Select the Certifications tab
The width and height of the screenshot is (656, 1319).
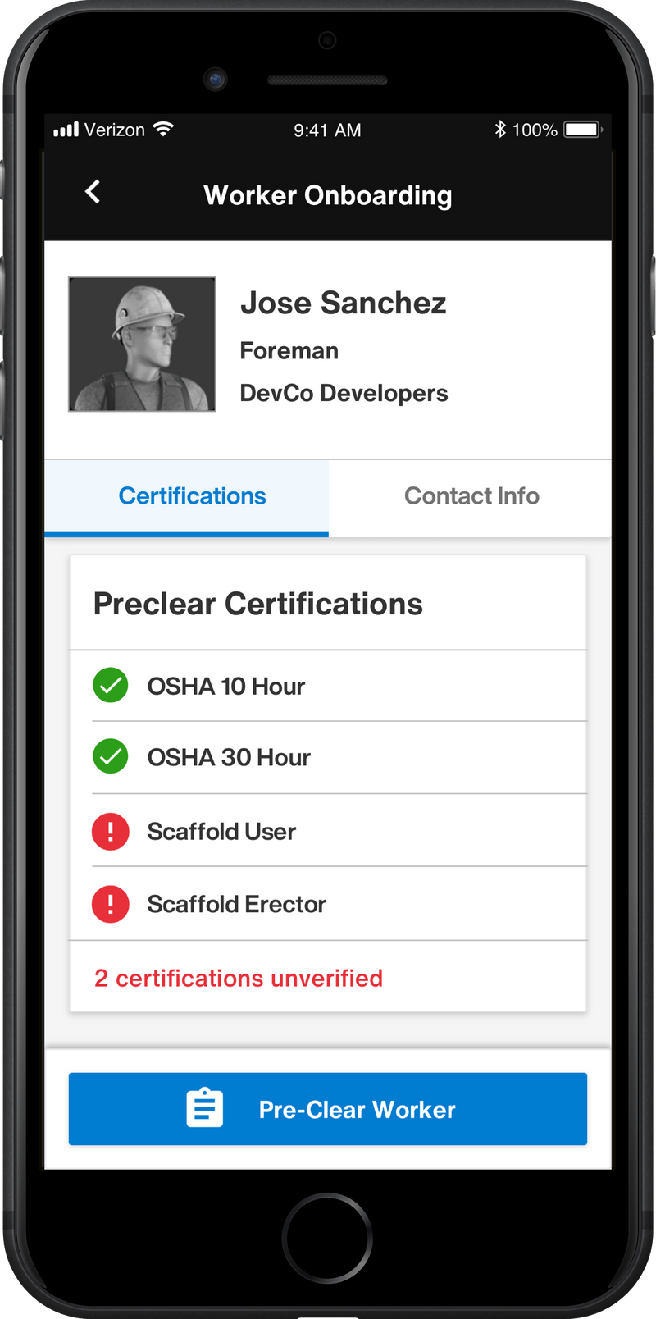coord(192,495)
